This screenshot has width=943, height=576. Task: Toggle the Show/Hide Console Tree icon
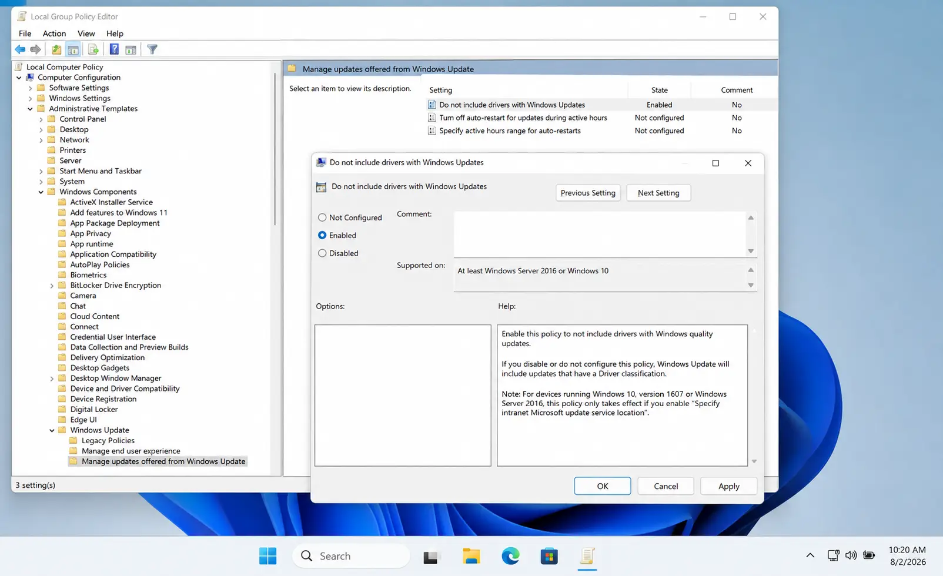(x=73, y=49)
